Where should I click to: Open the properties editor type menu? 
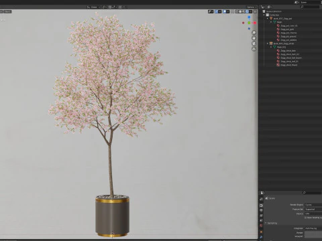click(262, 193)
